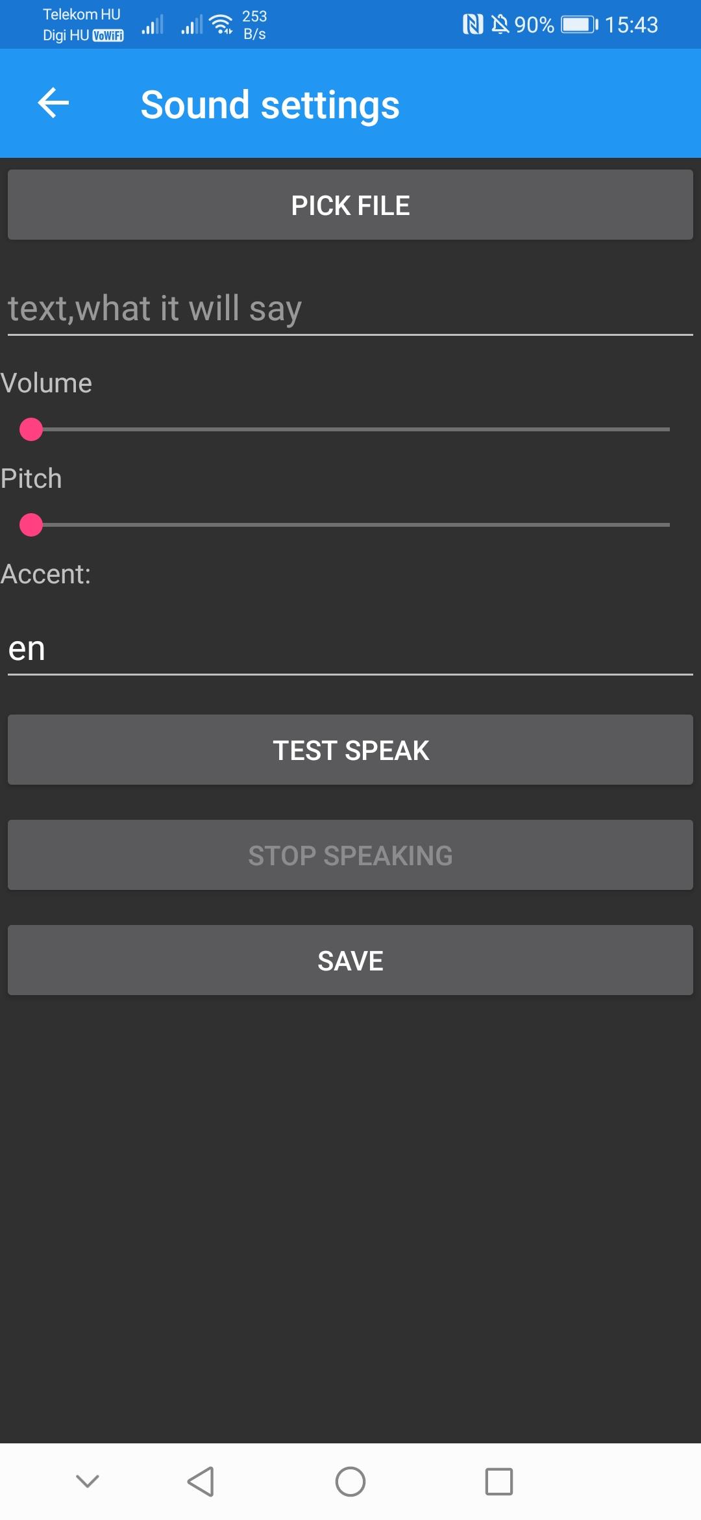Tap the Android back triangle icon
Image resolution: width=701 pixels, height=1520 pixels.
click(201, 1482)
